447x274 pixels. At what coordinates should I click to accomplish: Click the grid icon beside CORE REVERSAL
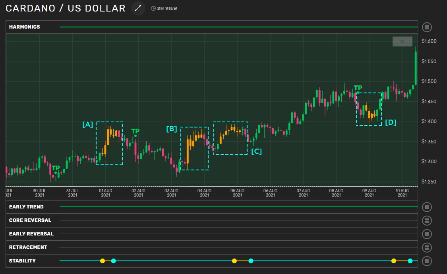427,220
